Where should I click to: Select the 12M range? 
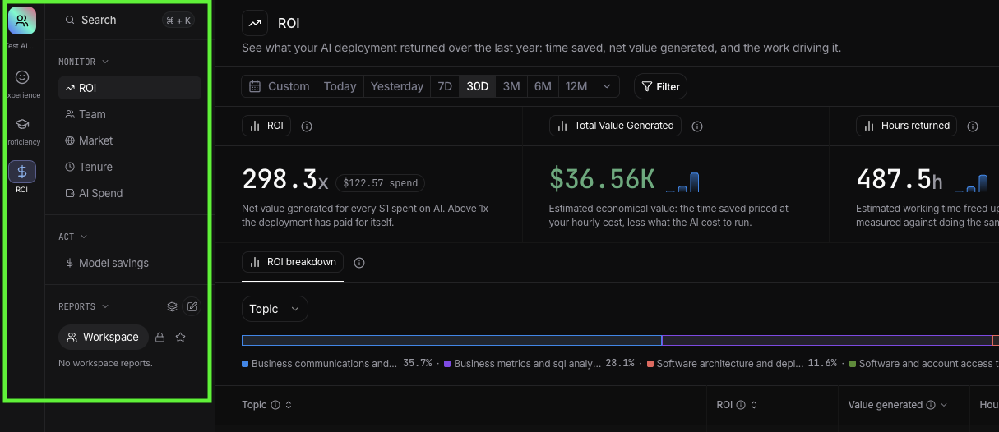[576, 86]
